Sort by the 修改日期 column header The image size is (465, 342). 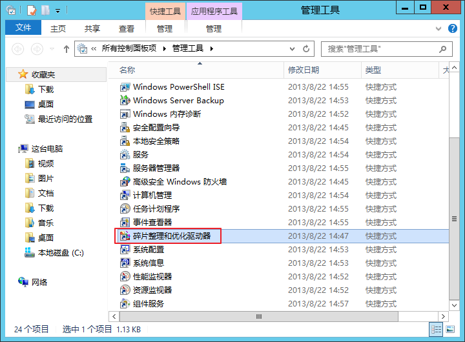pos(322,70)
